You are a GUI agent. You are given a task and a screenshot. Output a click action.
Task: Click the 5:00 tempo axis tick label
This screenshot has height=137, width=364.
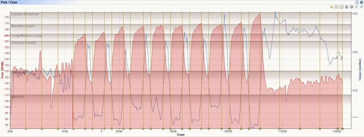(x=355, y=52)
